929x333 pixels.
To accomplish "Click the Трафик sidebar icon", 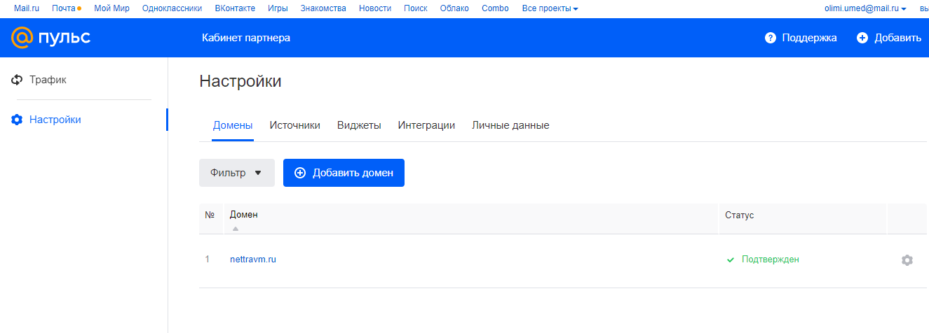I will pyautogui.click(x=17, y=80).
